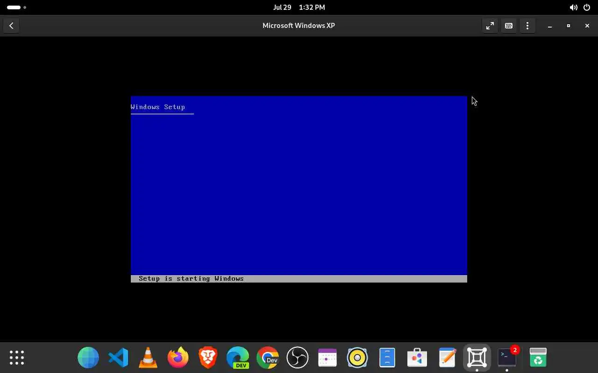Open the clock and calendar menu
This screenshot has width=598, height=373.
tap(299, 7)
